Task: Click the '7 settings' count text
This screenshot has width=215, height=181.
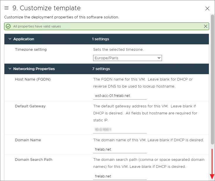Action: (x=101, y=69)
